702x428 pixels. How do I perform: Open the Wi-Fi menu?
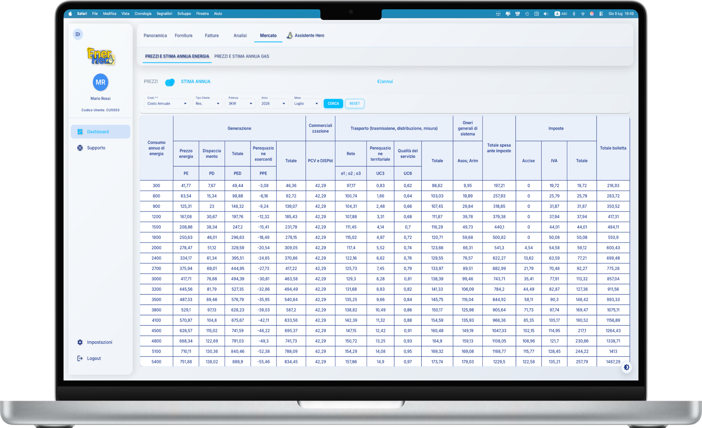[x=583, y=14]
